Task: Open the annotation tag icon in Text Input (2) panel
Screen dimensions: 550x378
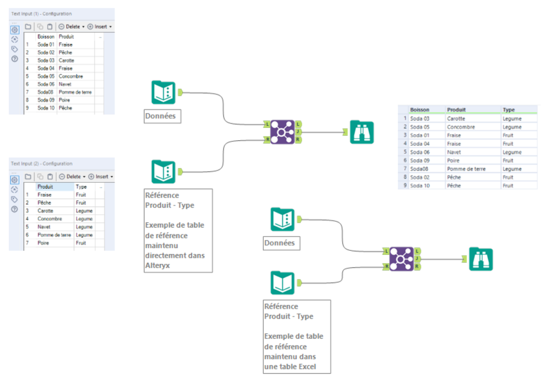Action: (14, 200)
